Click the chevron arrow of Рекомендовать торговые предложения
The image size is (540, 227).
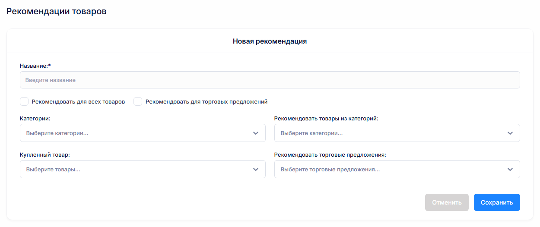[x=510, y=170]
